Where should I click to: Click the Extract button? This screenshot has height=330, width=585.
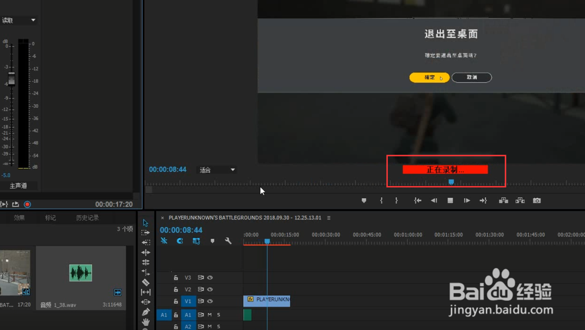[519, 201]
